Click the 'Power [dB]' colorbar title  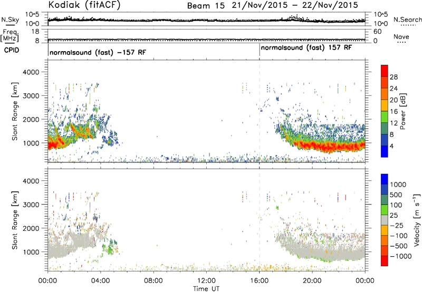click(402, 111)
